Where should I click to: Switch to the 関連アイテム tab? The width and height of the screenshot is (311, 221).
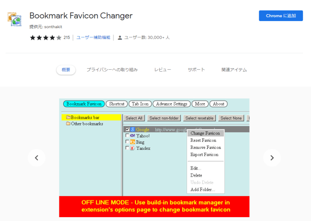(x=234, y=70)
